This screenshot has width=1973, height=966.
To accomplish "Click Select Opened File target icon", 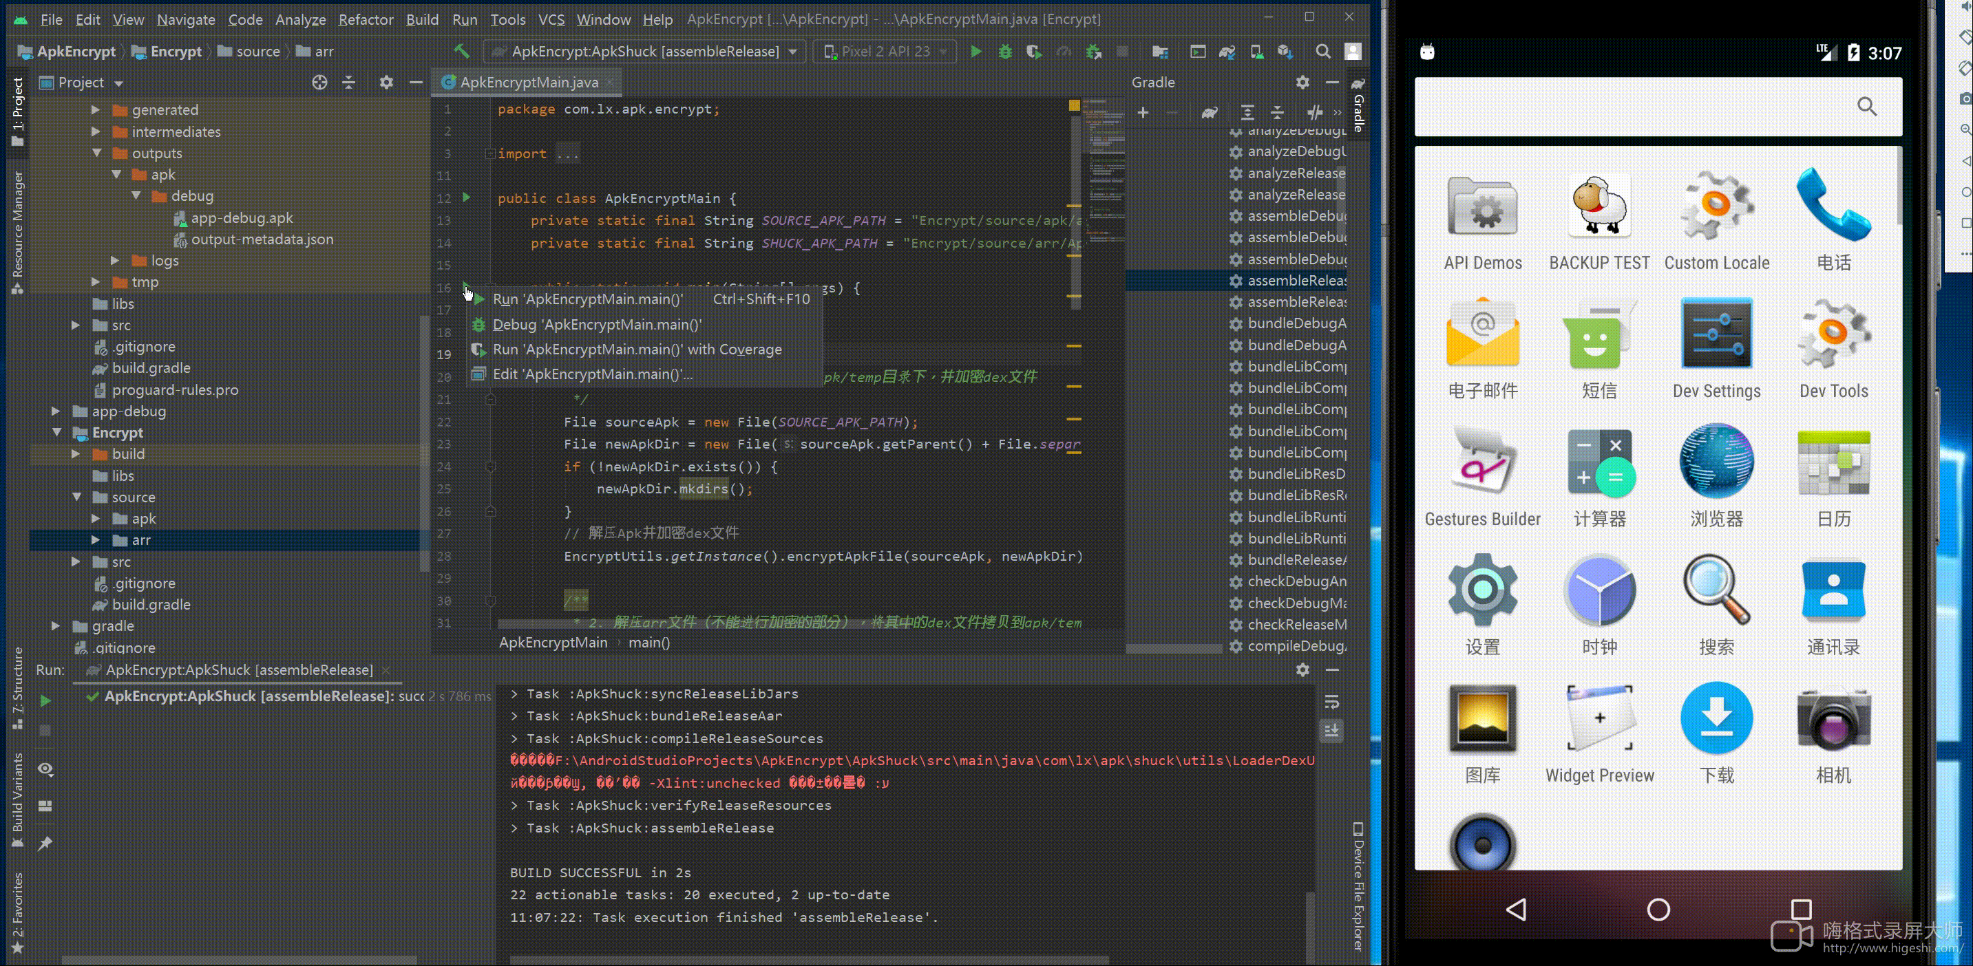I will coord(319,82).
